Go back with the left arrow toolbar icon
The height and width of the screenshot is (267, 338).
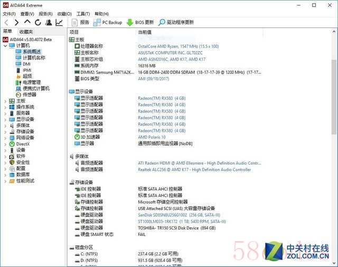click(x=6, y=22)
